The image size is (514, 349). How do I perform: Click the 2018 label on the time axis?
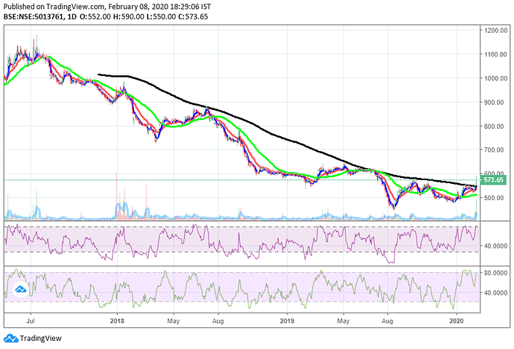click(x=116, y=321)
